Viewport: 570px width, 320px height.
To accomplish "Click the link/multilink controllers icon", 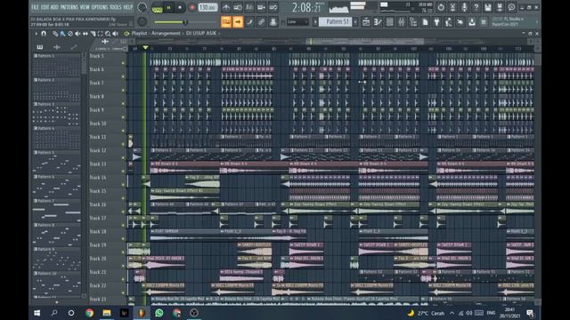I will pos(261,22).
